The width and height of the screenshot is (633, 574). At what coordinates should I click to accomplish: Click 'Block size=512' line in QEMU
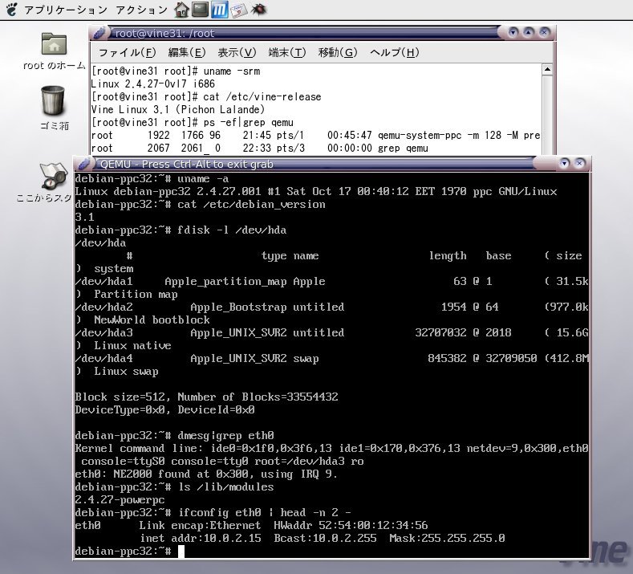[206, 397]
